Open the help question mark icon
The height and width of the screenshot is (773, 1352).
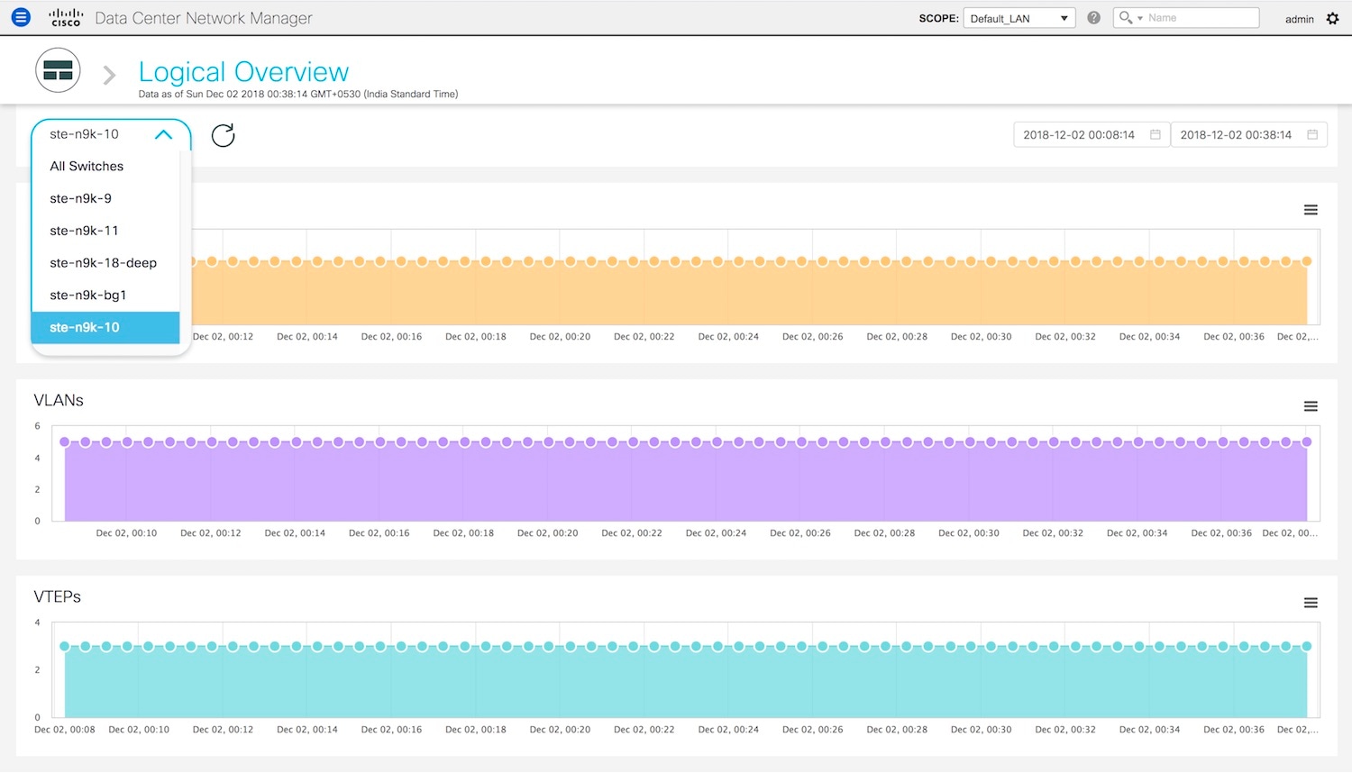click(x=1094, y=18)
